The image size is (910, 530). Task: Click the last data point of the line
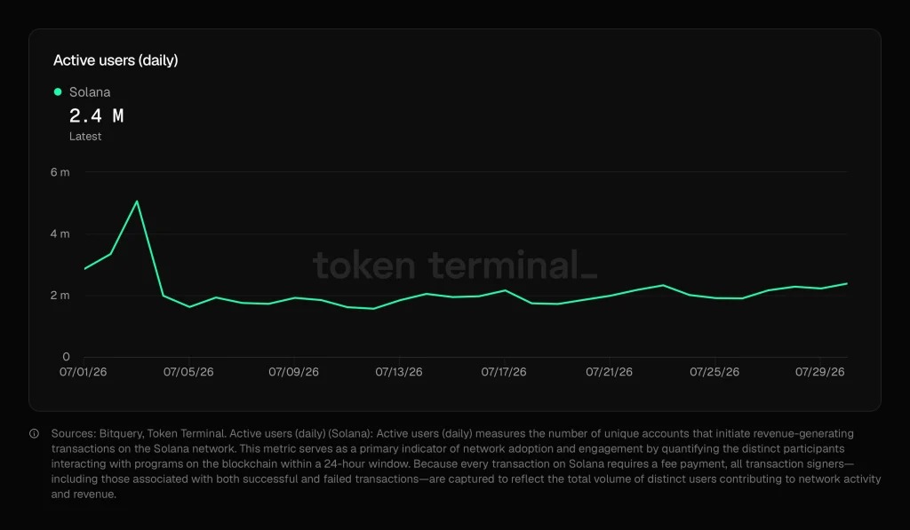[x=847, y=283]
